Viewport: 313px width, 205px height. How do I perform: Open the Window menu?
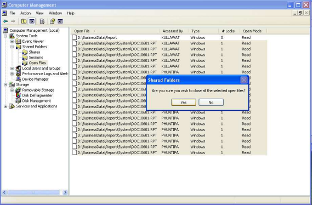coord(55,13)
